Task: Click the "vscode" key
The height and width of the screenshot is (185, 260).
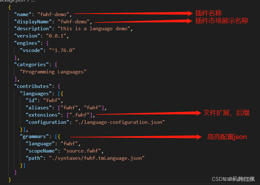Action: tap(31, 50)
